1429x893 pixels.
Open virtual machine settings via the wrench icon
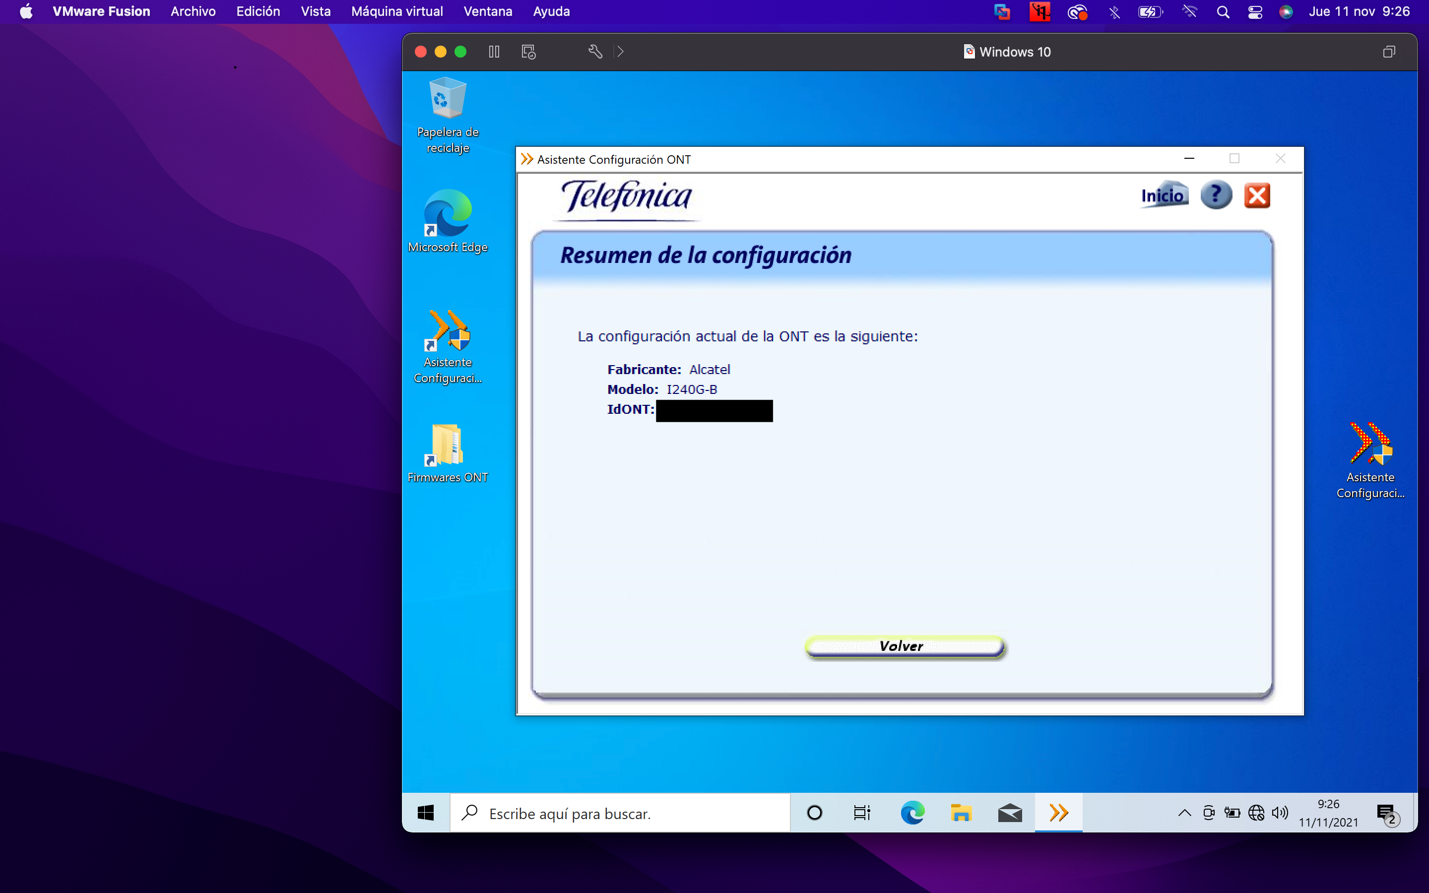pyautogui.click(x=595, y=52)
